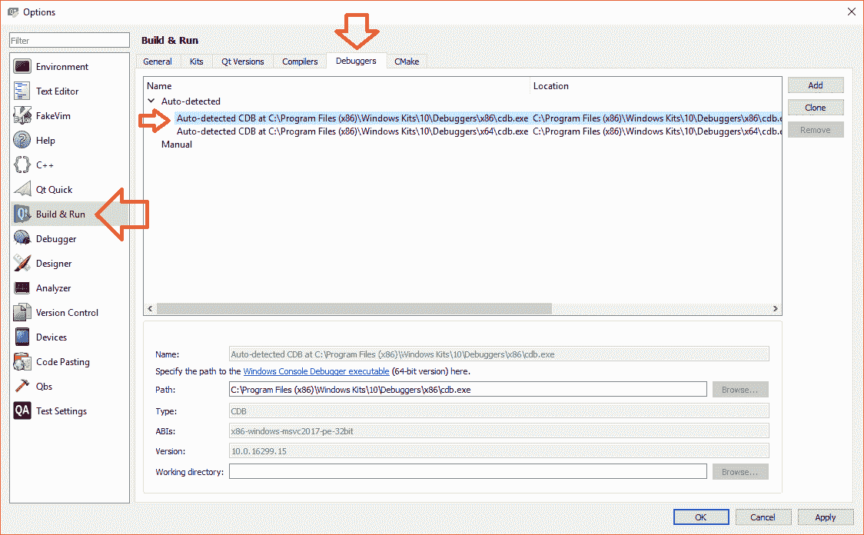Click the Add debugger button
This screenshot has height=535, width=864.
click(815, 85)
